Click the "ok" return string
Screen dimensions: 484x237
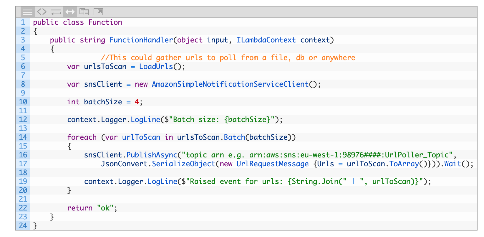click(105, 208)
